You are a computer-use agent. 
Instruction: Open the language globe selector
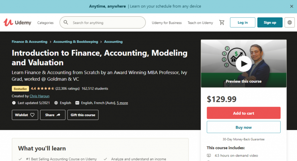coord(289,22)
